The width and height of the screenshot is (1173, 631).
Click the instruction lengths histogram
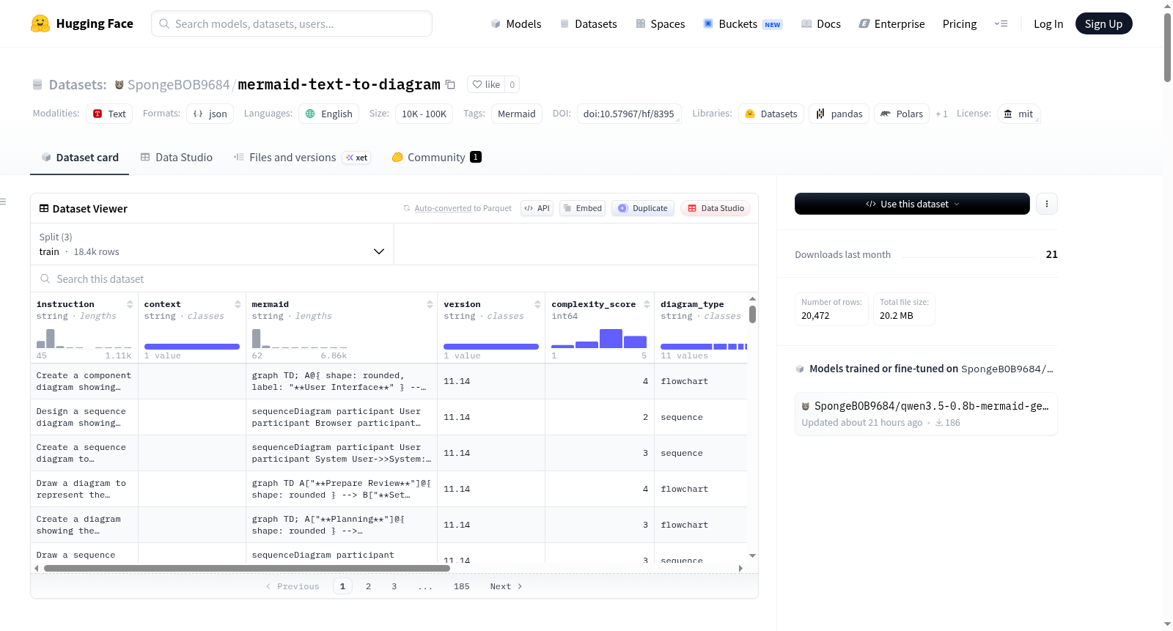[x=84, y=339]
